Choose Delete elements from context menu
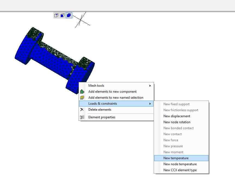 coord(116,110)
